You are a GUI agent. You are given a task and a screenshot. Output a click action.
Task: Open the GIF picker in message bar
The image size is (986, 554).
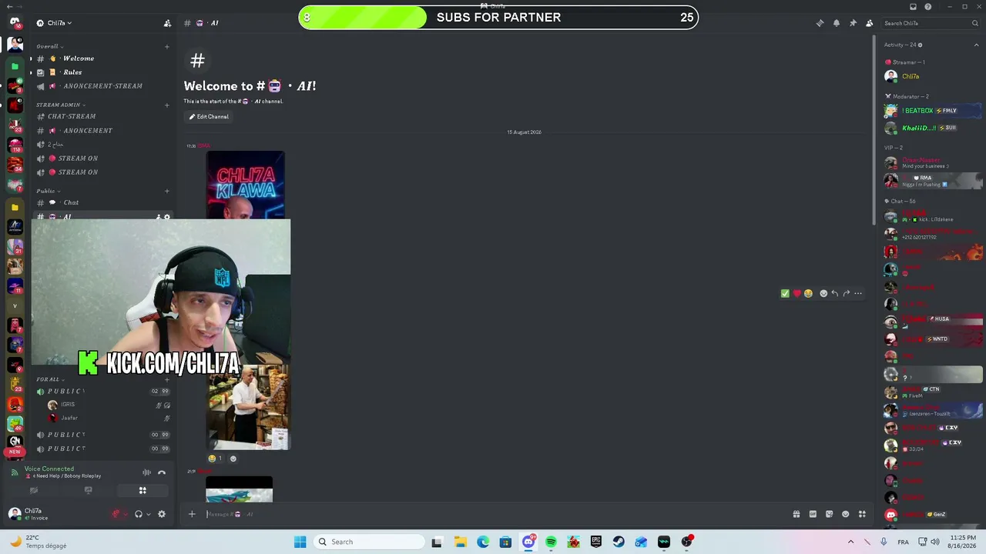coord(813,514)
